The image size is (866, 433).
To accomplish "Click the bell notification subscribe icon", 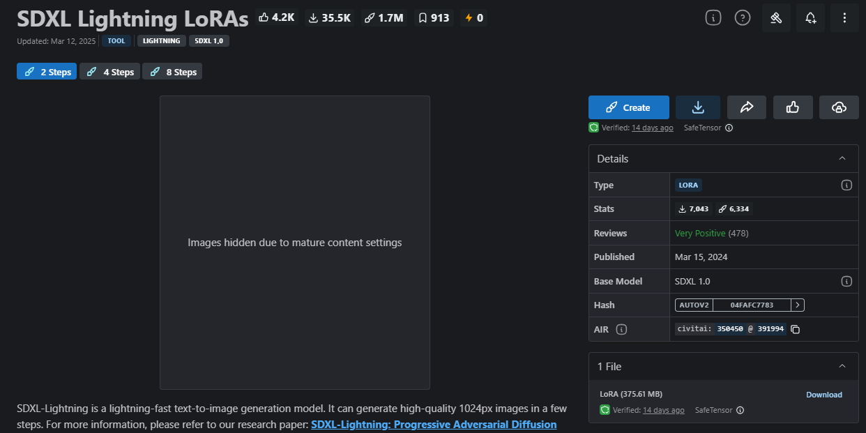I will tap(810, 18).
